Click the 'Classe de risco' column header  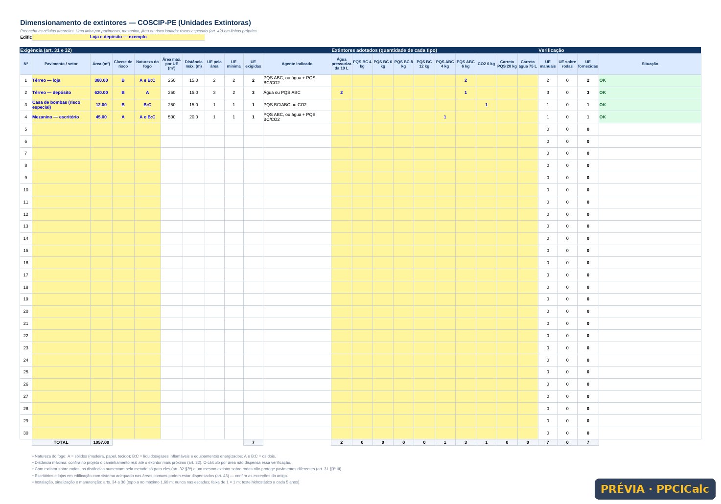pos(123,64)
